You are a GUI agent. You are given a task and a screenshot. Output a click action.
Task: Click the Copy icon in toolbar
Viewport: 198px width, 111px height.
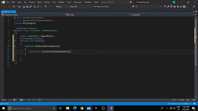click(38, 6)
